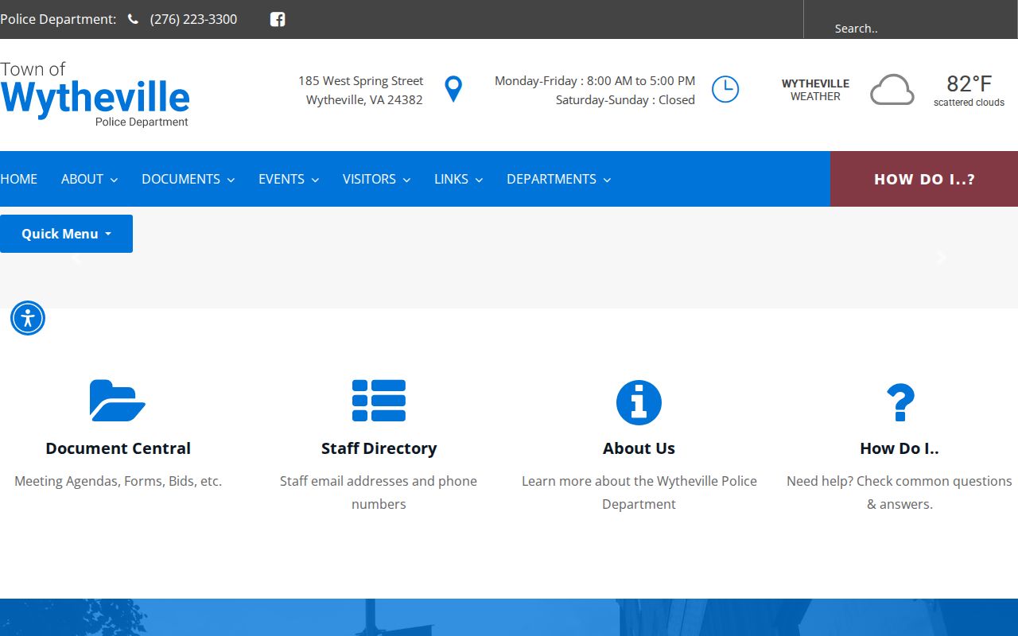Viewport: 1018px width, 636px height.
Task: Expand the Departments menu
Action: click(558, 179)
